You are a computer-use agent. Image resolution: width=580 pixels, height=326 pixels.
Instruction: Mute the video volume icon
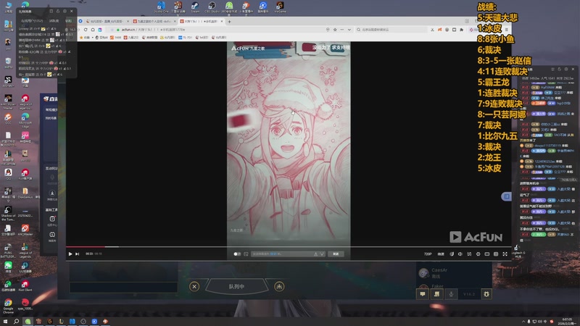tap(460, 254)
